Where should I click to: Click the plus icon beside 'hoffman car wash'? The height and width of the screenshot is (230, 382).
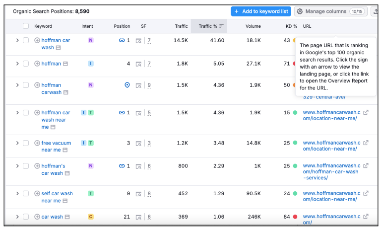(37, 41)
